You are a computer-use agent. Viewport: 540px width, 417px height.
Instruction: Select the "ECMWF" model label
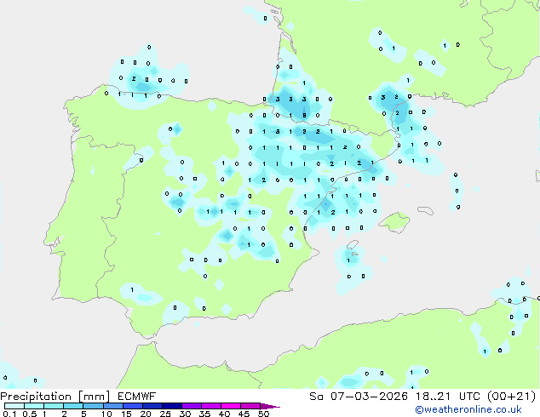(x=137, y=397)
